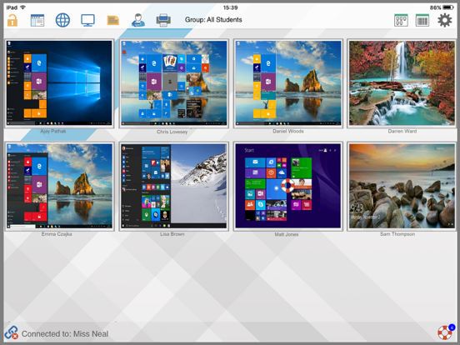This screenshot has width=460, height=345.
Task: Open Emma Czajka's screen thumbnail
Action: click(x=59, y=187)
